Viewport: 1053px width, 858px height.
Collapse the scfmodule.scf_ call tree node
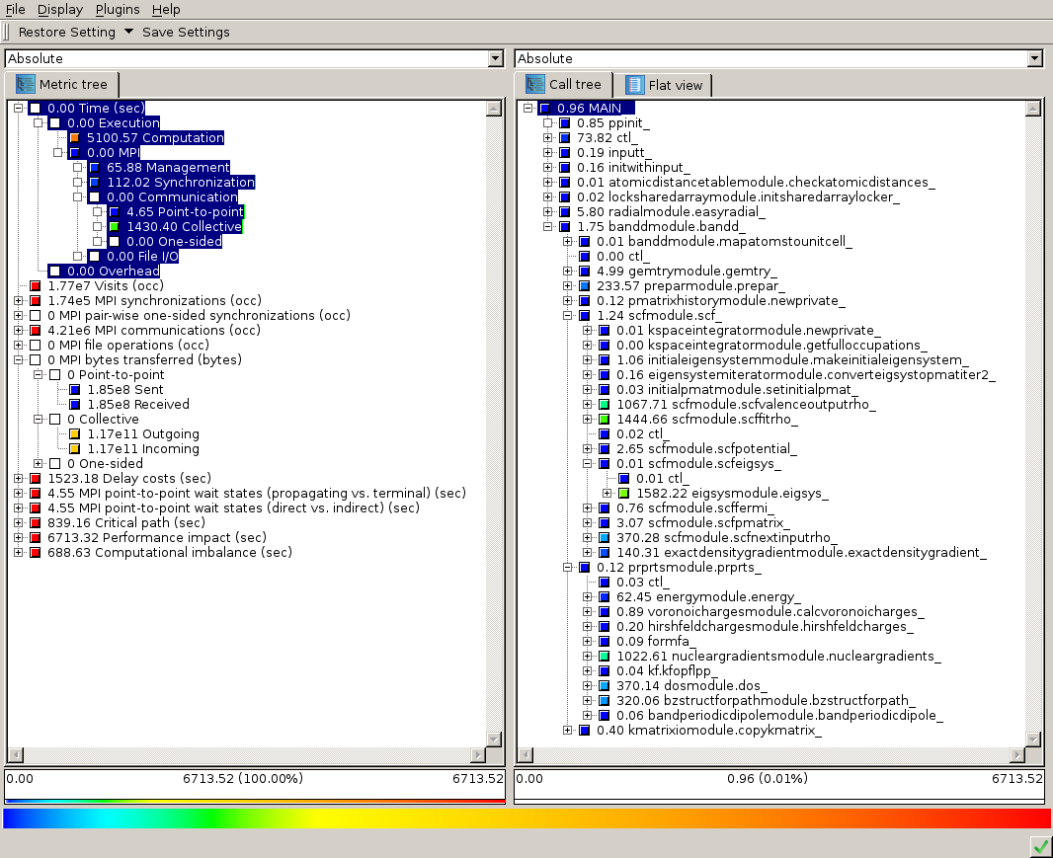coord(568,316)
